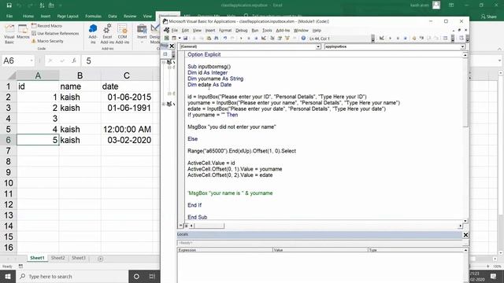Click Save icon in VBA toolbar
Image resolution: width=504 pixels, height=283 pixels.
point(186,39)
